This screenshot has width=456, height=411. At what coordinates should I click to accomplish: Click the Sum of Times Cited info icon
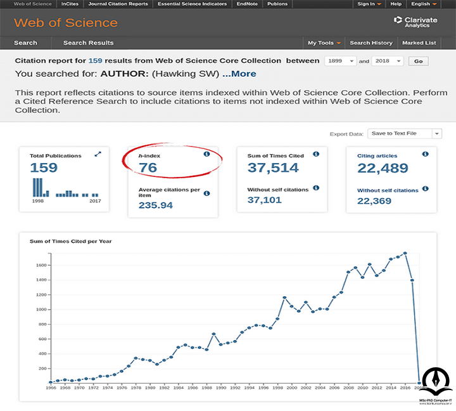(x=316, y=153)
